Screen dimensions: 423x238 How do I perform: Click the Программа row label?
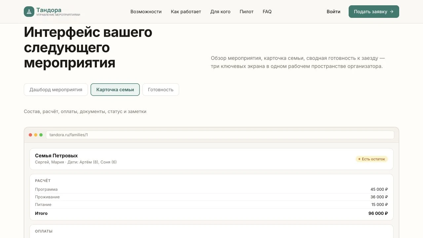46,189
